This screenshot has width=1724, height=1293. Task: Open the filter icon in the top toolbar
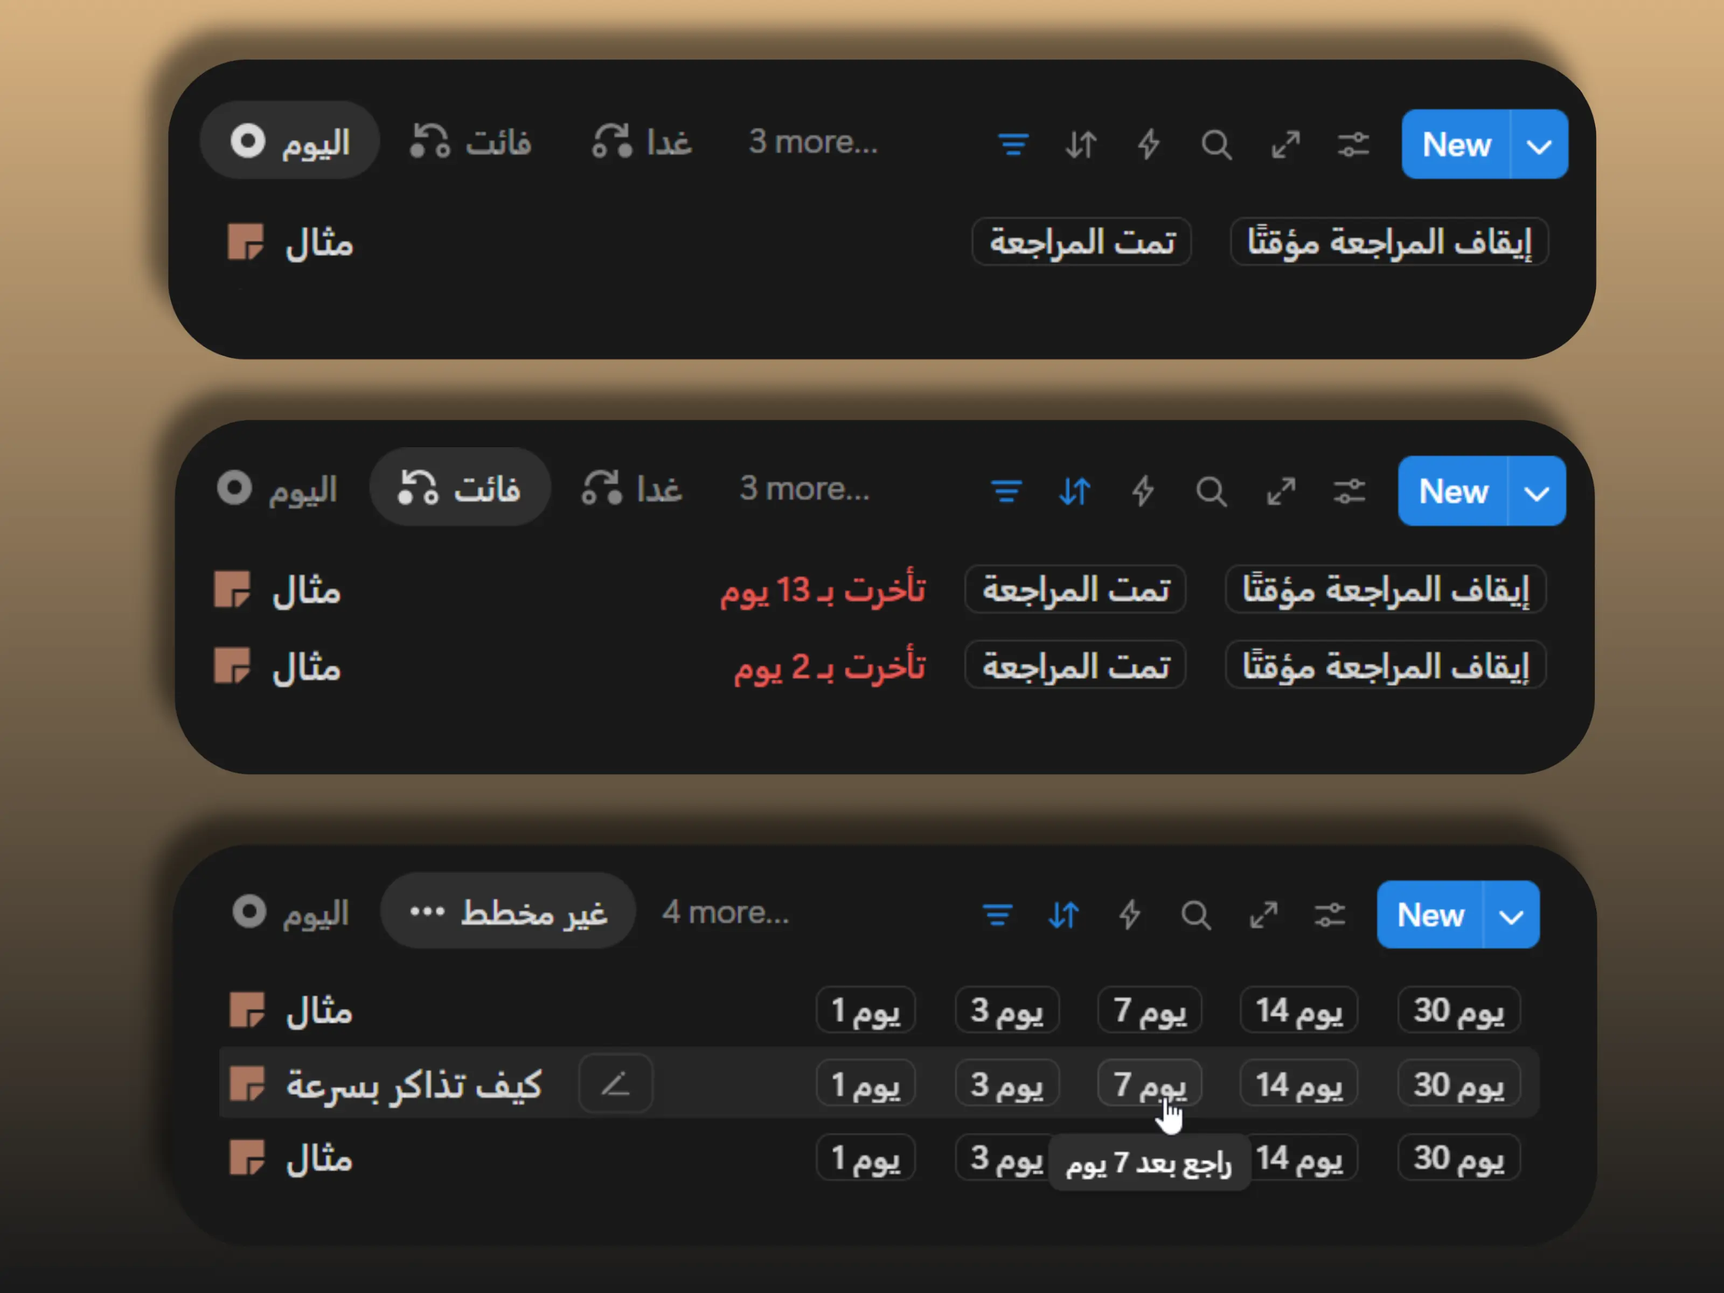[1013, 144]
